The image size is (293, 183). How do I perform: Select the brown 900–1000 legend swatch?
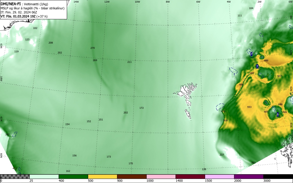point(132,177)
